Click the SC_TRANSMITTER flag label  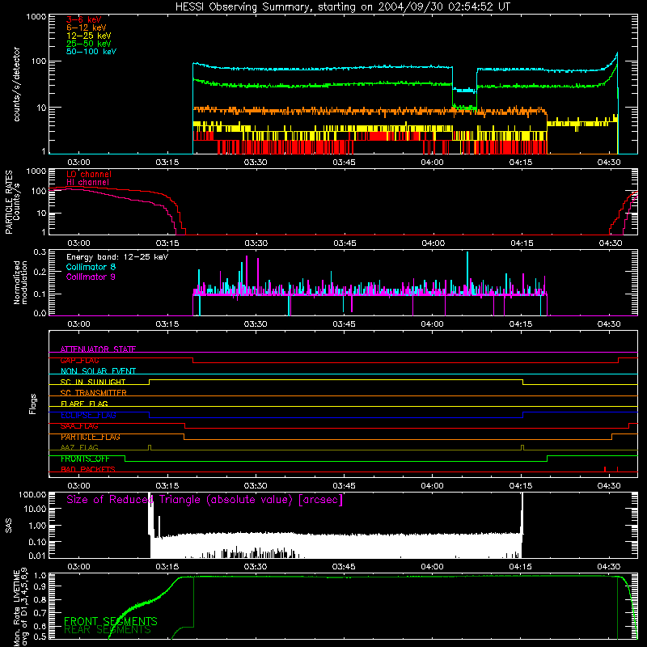[x=94, y=393]
